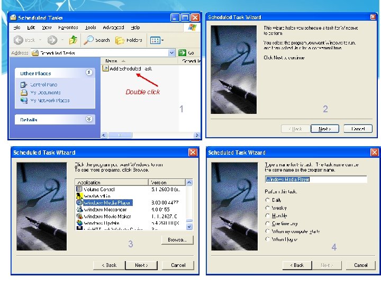Select the When I log on option
381x286 pixels.
tap(268, 239)
